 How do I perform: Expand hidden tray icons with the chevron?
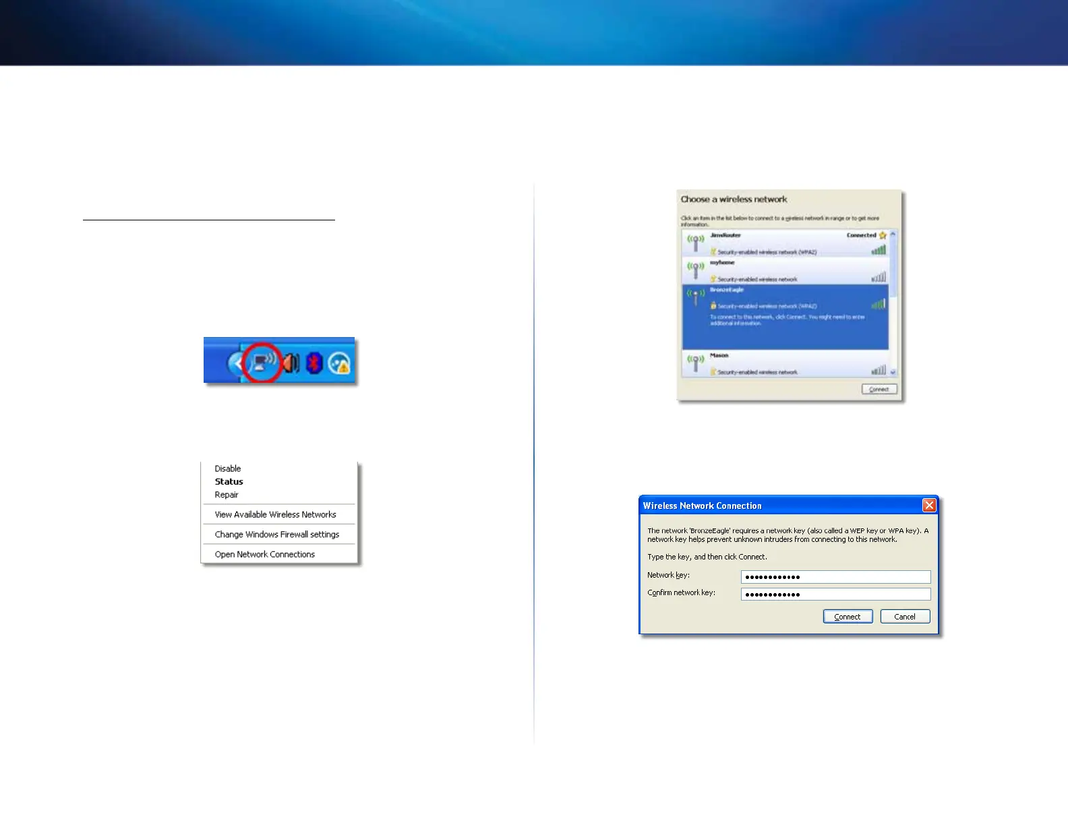pyautogui.click(x=236, y=364)
